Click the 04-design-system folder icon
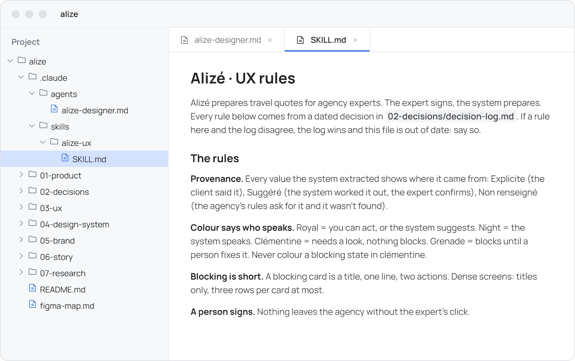The width and height of the screenshot is (575, 361). coord(33,223)
